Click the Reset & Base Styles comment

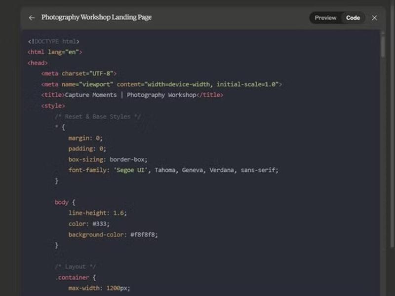(x=98, y=116)
